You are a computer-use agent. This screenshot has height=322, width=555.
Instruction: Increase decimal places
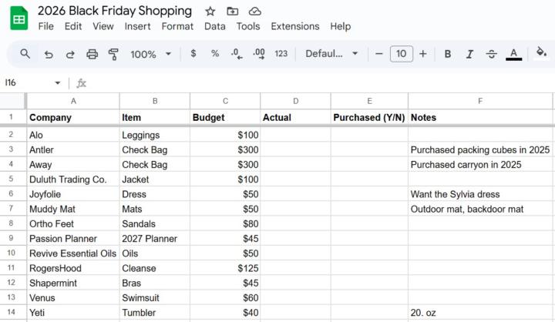click(x=259, y=54)
